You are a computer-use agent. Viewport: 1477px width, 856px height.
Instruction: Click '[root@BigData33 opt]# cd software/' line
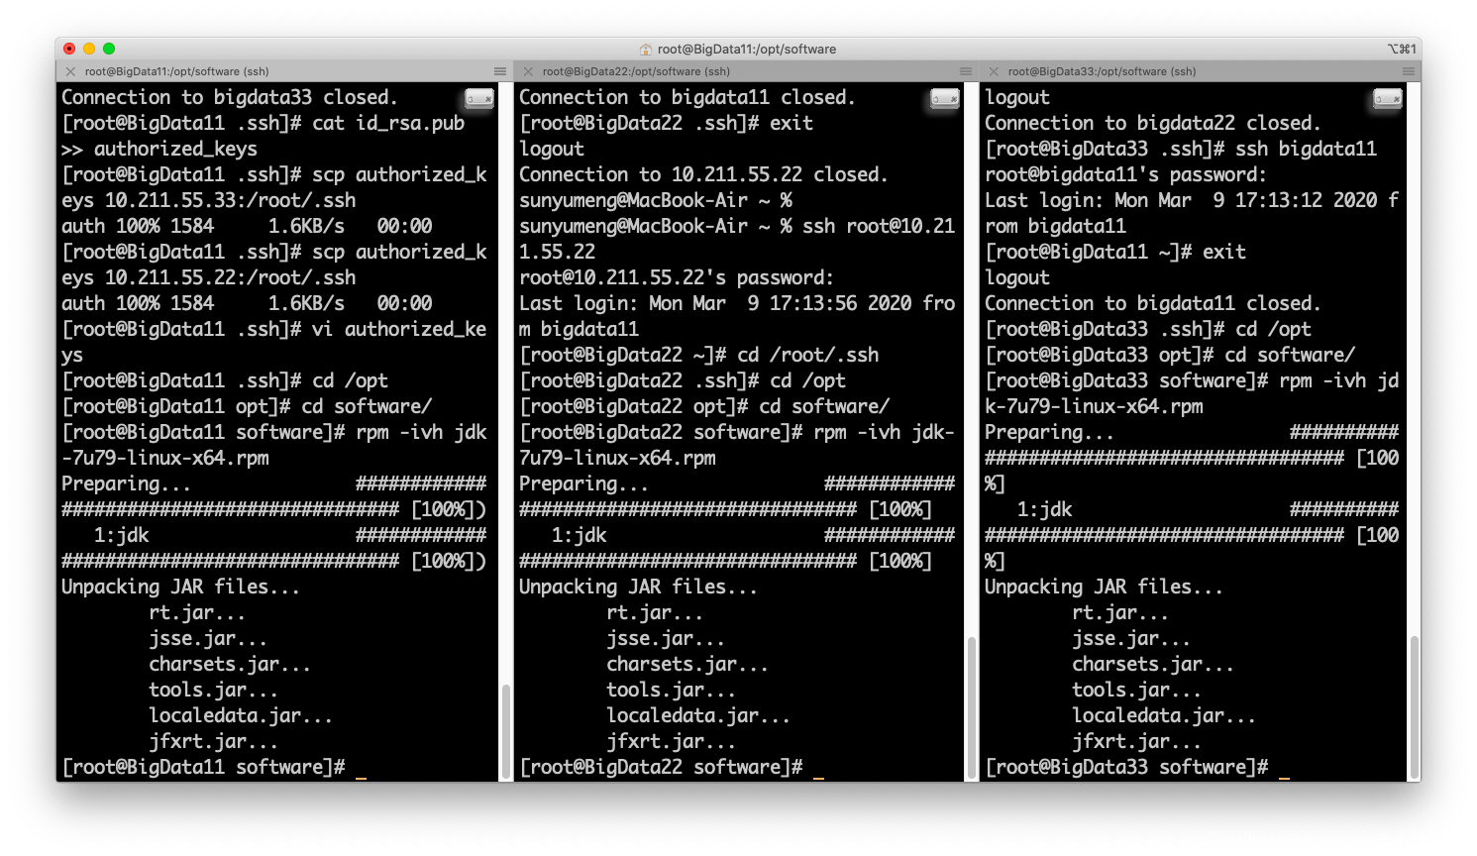[1170, 355]
